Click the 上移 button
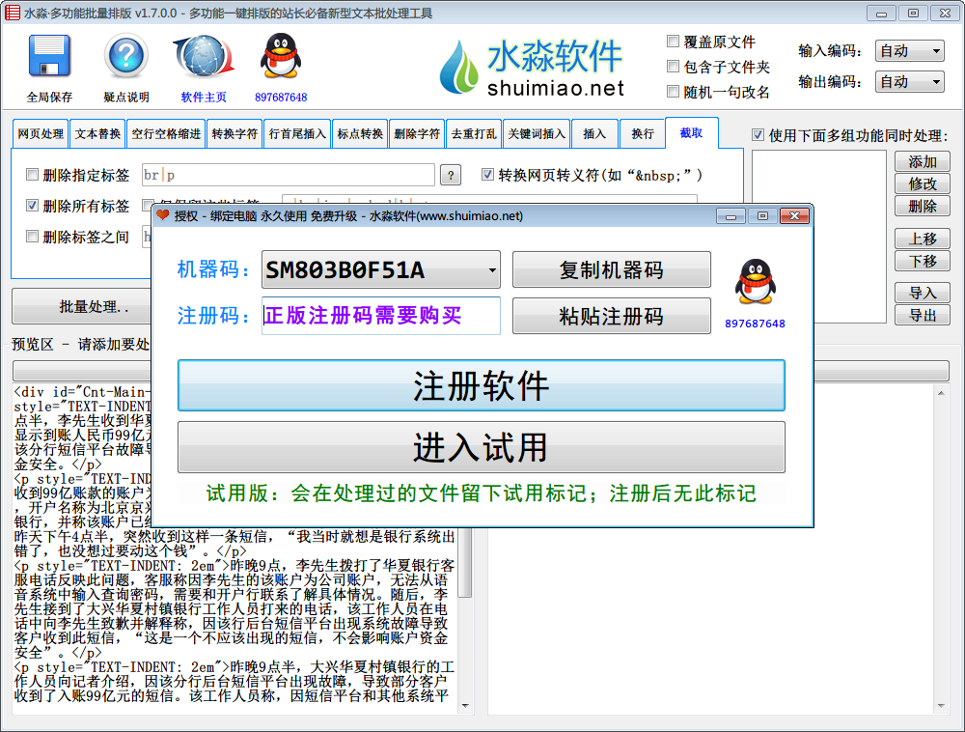965x732 pixels. point(922,239)
